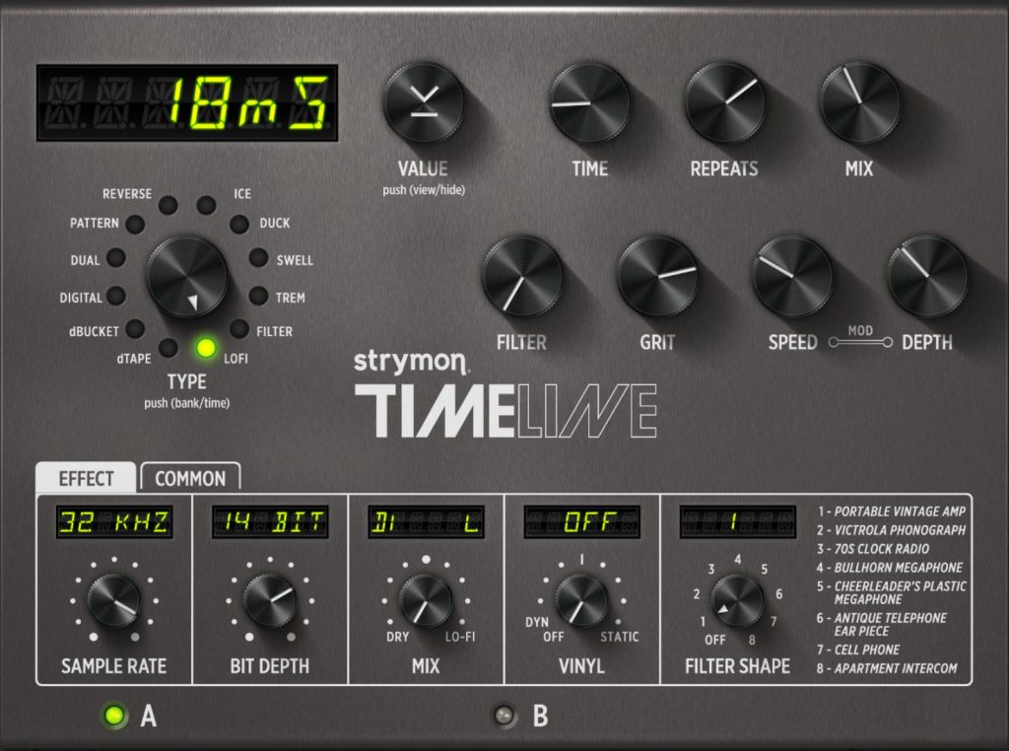The image size is (1009, 751).
Task: Click the FILTER knob next to GRIT
Action: 522,277
